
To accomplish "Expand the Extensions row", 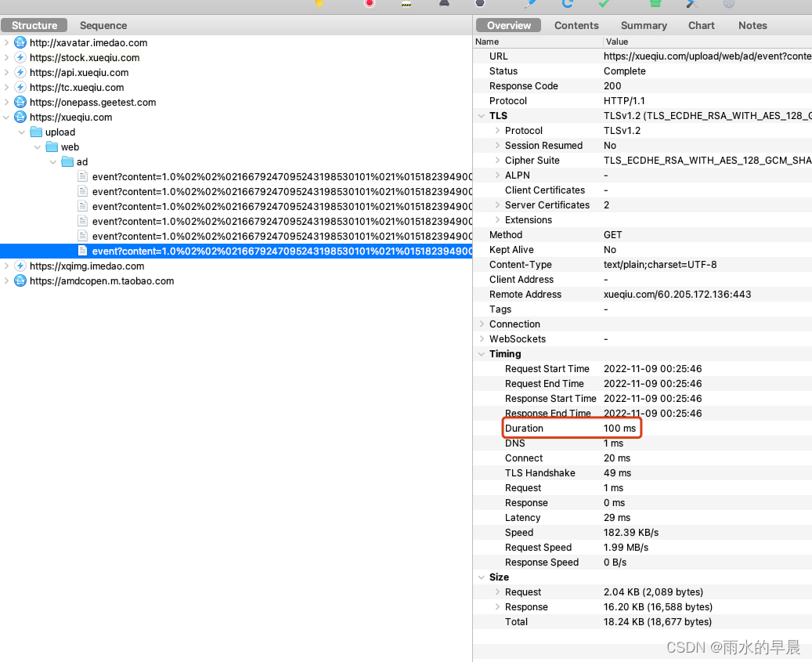I will tap(497, 219).
